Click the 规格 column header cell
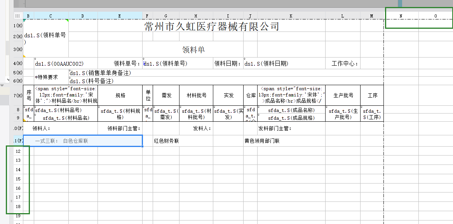The height and width of the screenshot is (224, 453). (120, 95)
